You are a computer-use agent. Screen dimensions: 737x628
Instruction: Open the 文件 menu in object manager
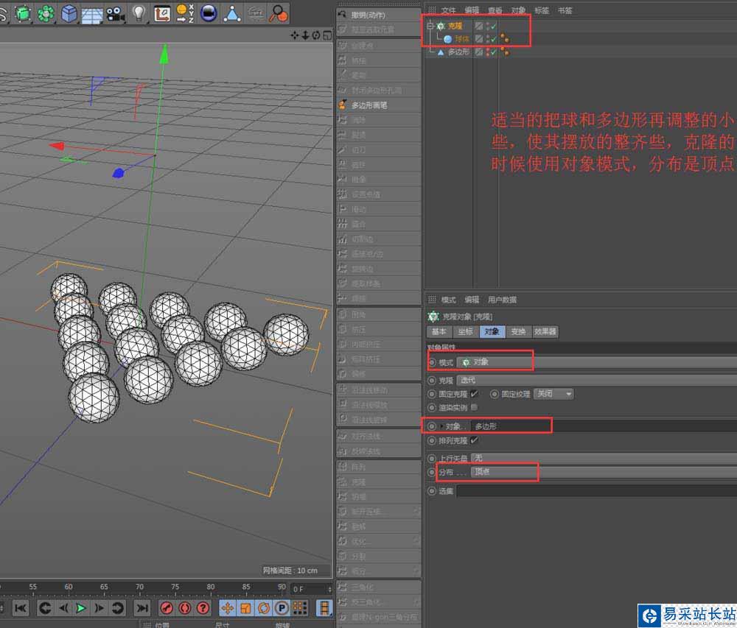448,10
